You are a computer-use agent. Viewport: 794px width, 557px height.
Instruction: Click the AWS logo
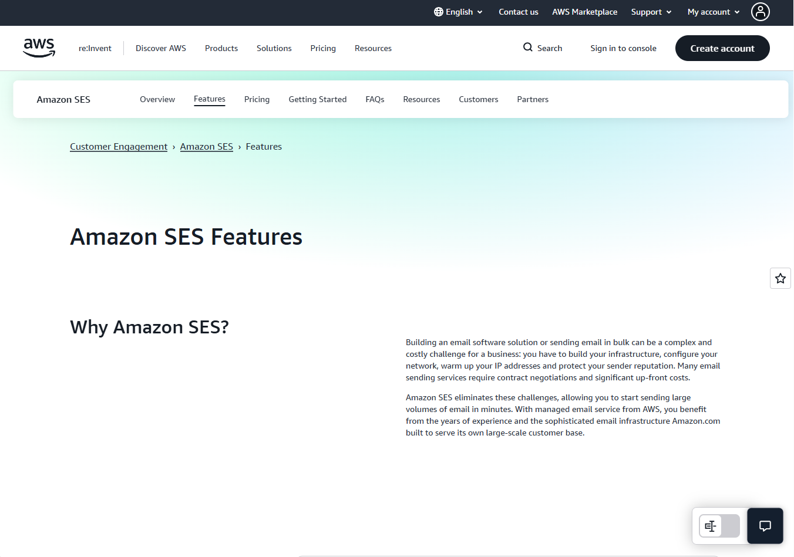point(39,48)
